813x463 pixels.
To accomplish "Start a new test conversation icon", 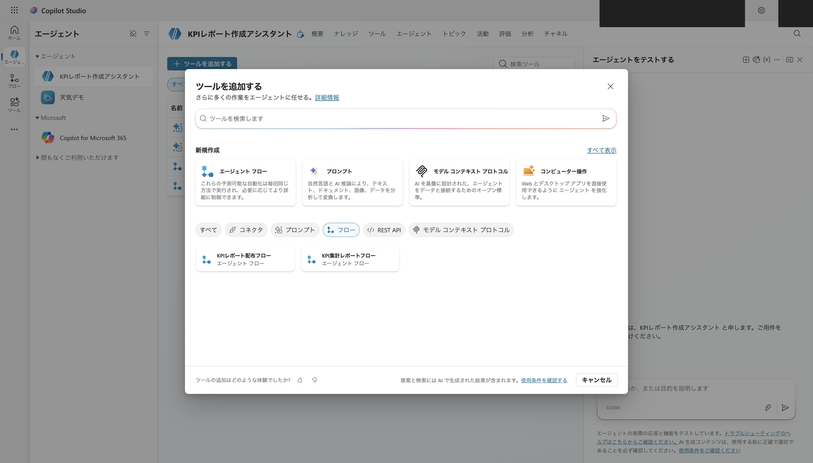I will point(746,59).
